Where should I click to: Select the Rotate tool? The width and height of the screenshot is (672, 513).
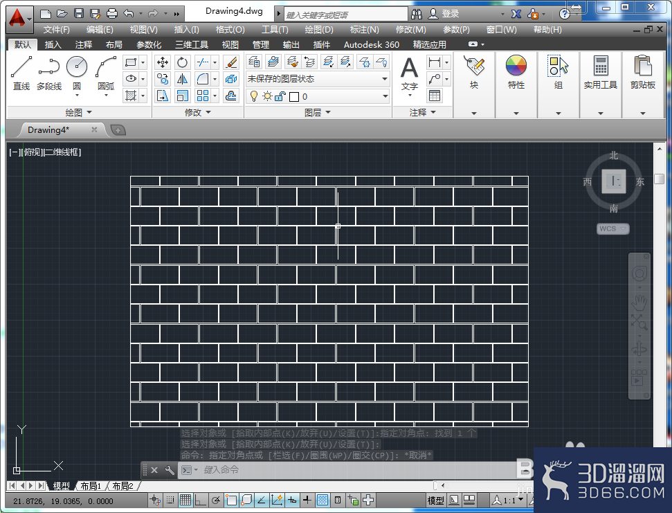(x=182, y=62)
